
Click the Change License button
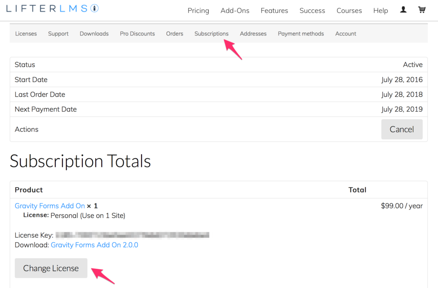coord(51,268)
